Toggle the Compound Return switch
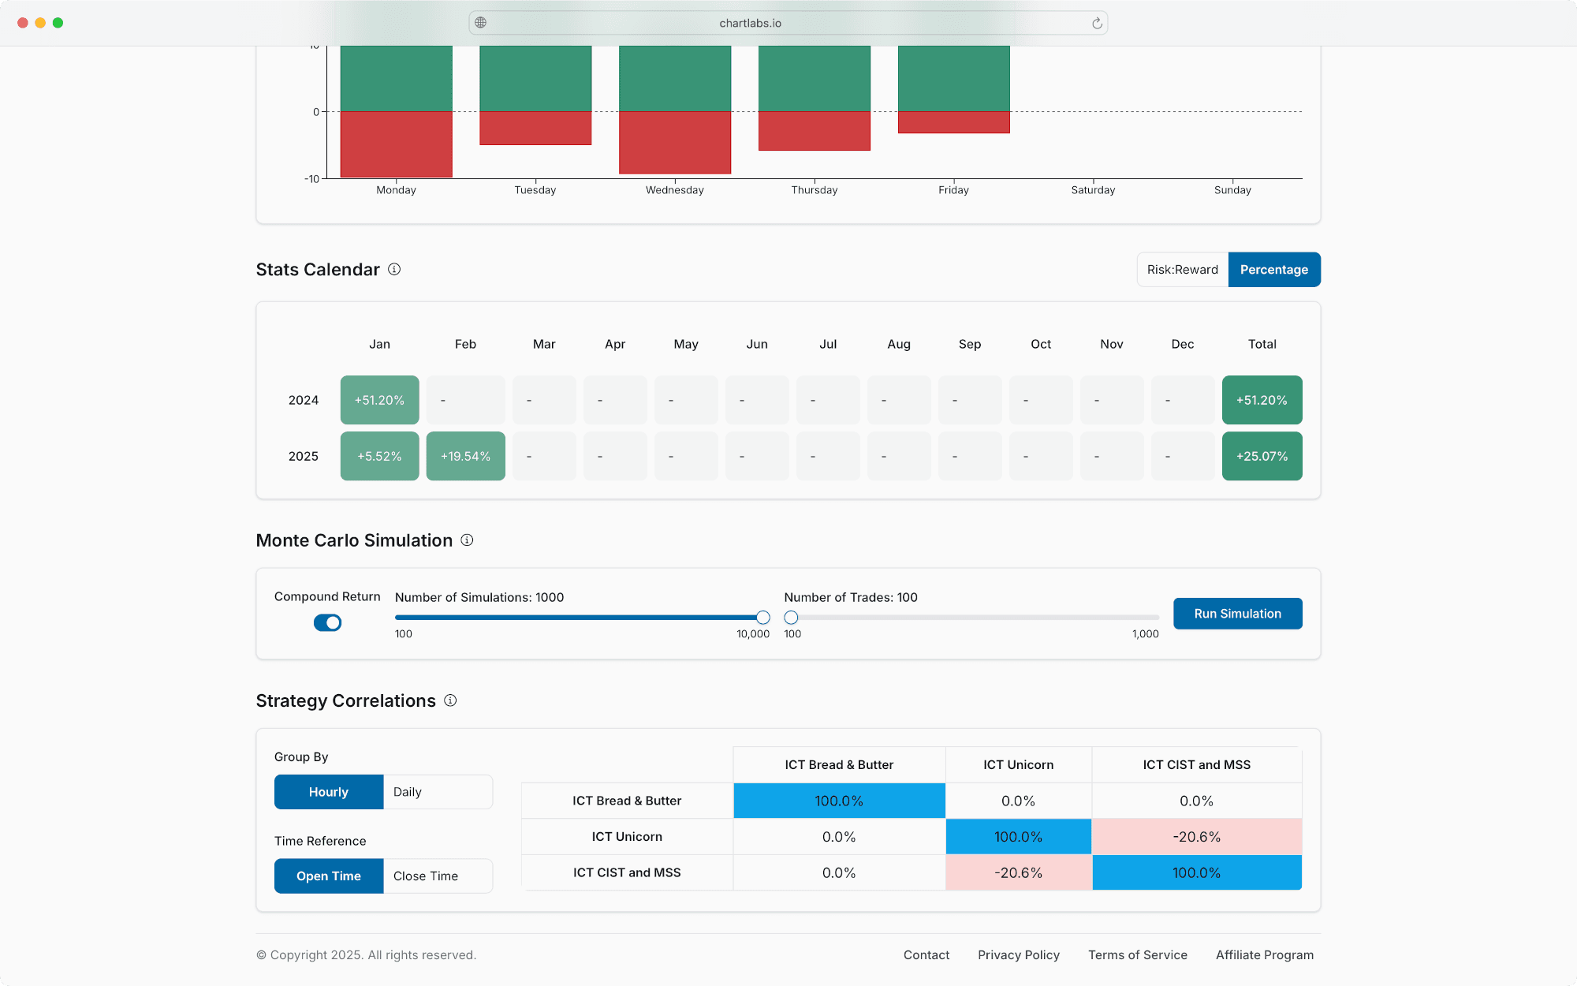 327,623
